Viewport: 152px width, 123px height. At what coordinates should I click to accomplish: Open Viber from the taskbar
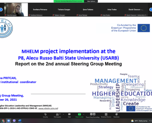tap(14, 121)
